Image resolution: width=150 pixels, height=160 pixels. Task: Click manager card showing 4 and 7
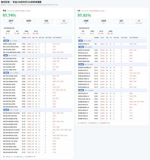click(8, 32)
